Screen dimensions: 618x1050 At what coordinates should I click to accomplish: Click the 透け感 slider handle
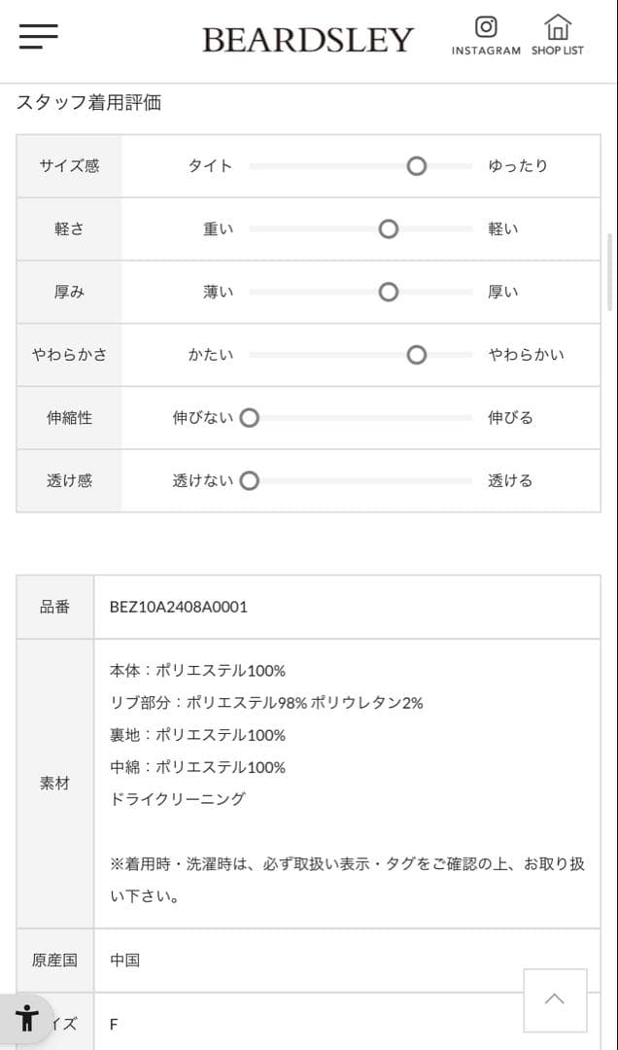[250, 480]
